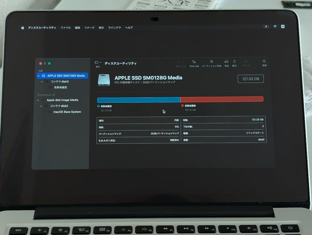Viewport: 312px width, 235px height.
Task: Click the battery icon in menu bar
Action: coord(266,26)
